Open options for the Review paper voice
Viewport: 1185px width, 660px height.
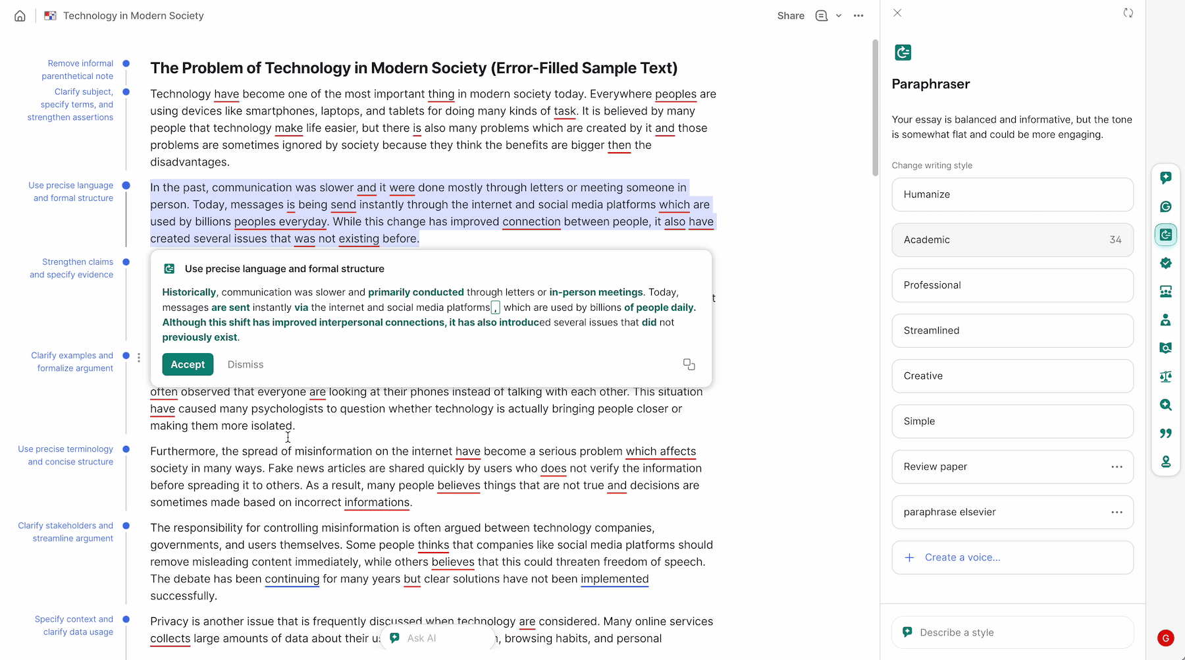[x=1116, y=466]
